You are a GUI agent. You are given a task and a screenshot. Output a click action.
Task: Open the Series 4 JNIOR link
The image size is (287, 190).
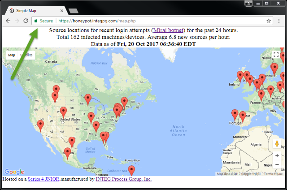(x=43, y=179)
